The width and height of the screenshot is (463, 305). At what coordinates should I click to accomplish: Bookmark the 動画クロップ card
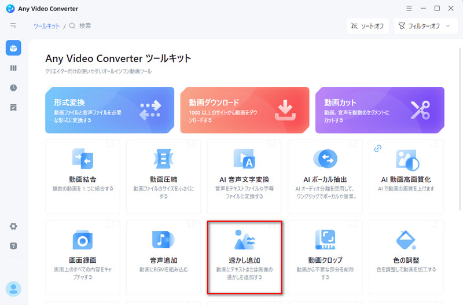coord(353,225)
